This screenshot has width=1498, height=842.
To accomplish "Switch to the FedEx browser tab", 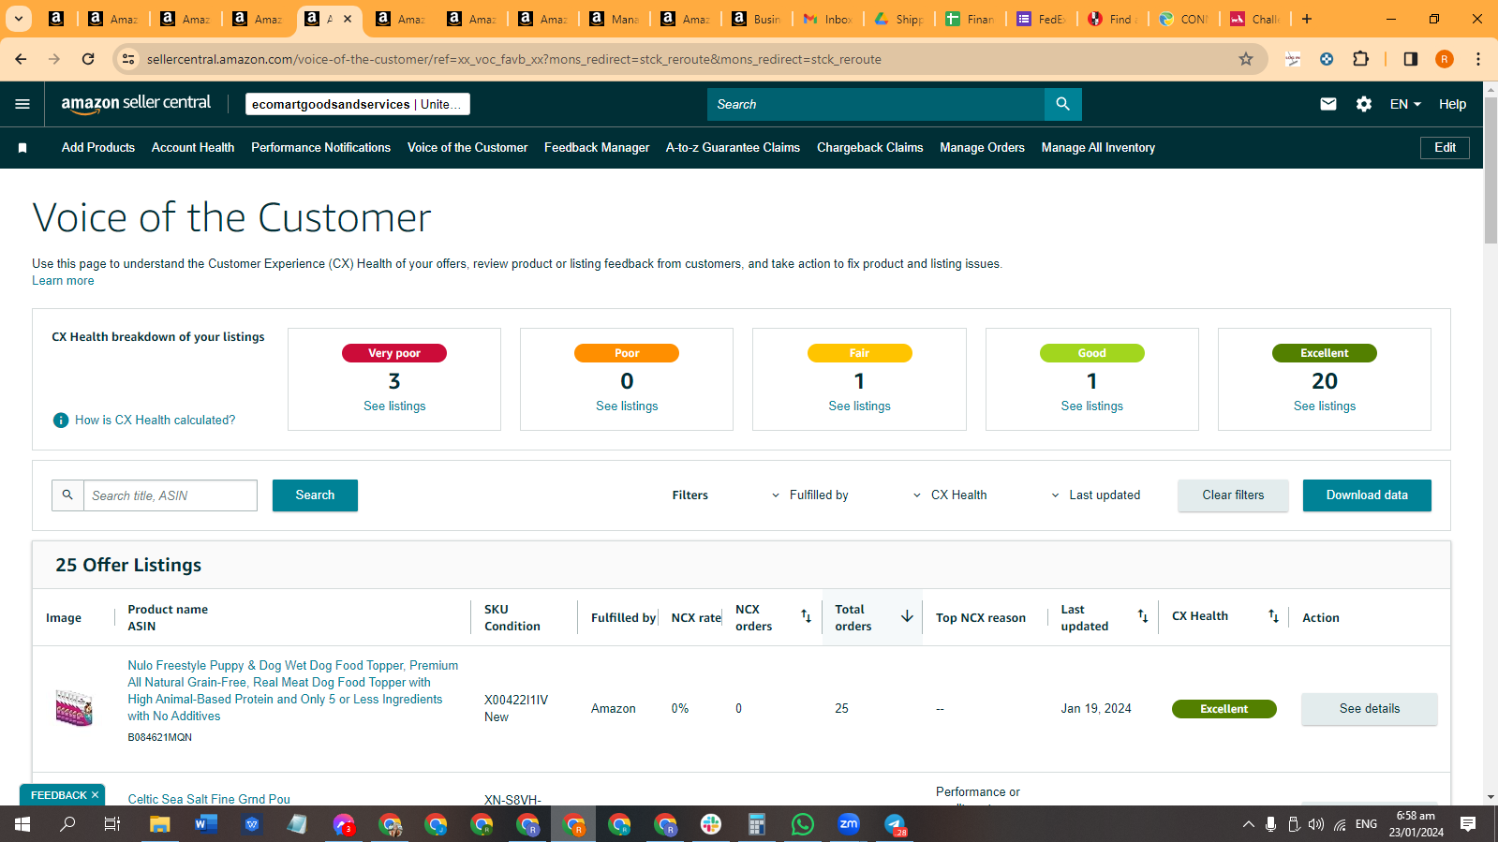I will click(x=1041, y=19).
